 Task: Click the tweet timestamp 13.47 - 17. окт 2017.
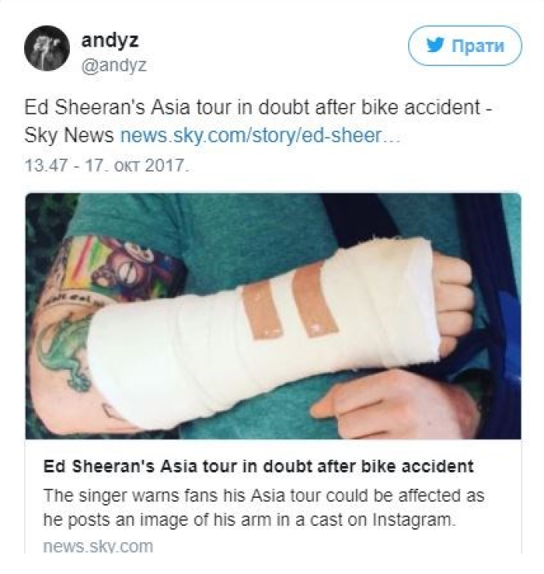pos(107,165)
